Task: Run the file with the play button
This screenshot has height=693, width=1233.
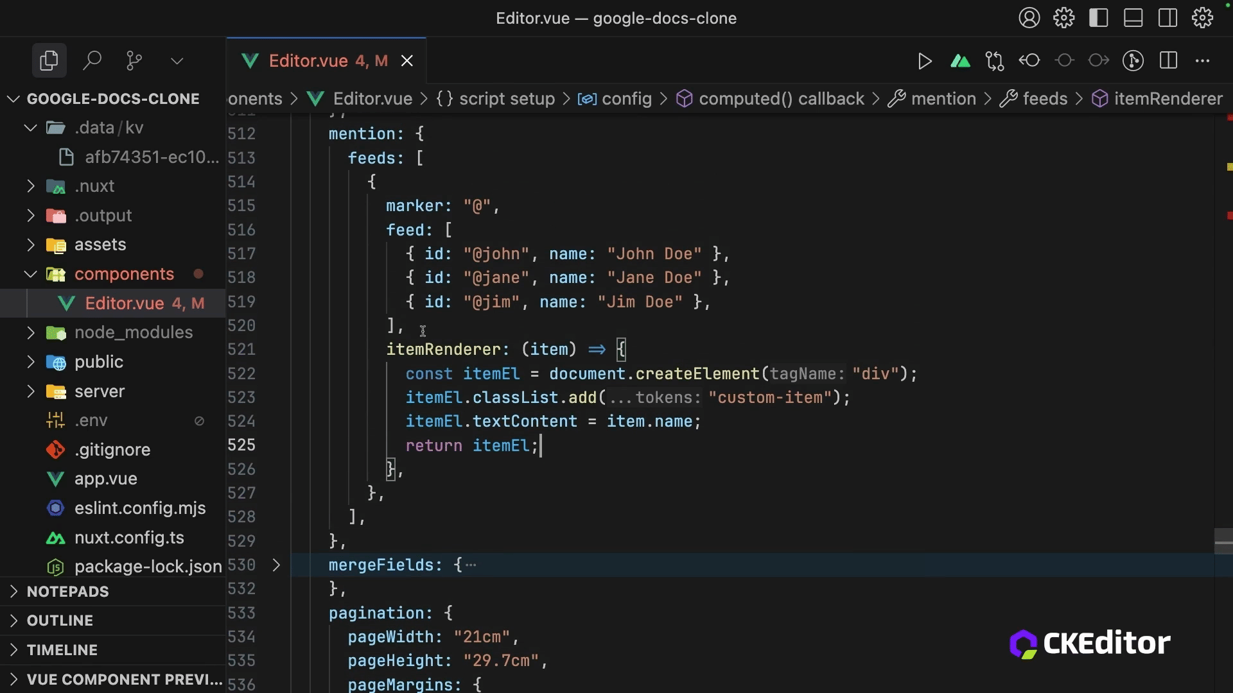Action: point(925,61)
